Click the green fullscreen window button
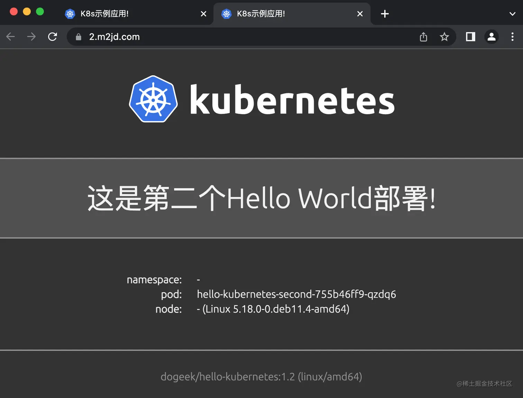Image resolution: width=523 pixels, height=398 pixels. click(x=40, y=11)
